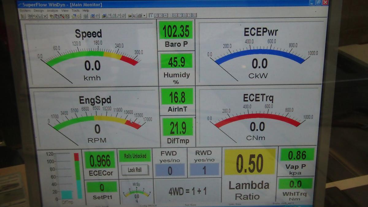Click the Rolls Unlocked status indicator
368x207 pixels.
pos(135,156)
